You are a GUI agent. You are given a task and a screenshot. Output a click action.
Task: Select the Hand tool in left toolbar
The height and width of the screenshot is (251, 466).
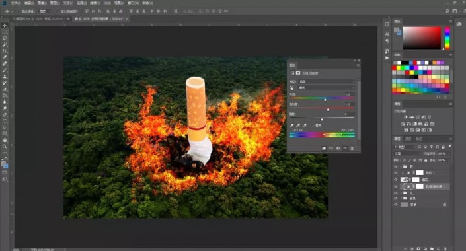point(5,140)
